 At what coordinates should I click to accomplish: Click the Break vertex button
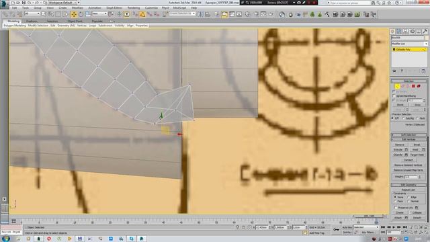(417, 145)
